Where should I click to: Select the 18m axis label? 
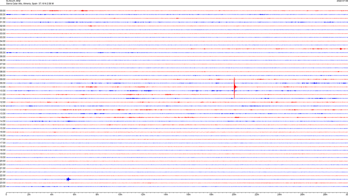tap(211, 195)
